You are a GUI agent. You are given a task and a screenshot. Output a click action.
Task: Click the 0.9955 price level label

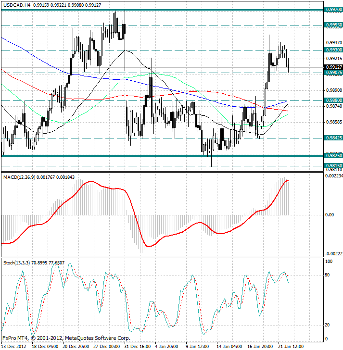pos(333,25)
